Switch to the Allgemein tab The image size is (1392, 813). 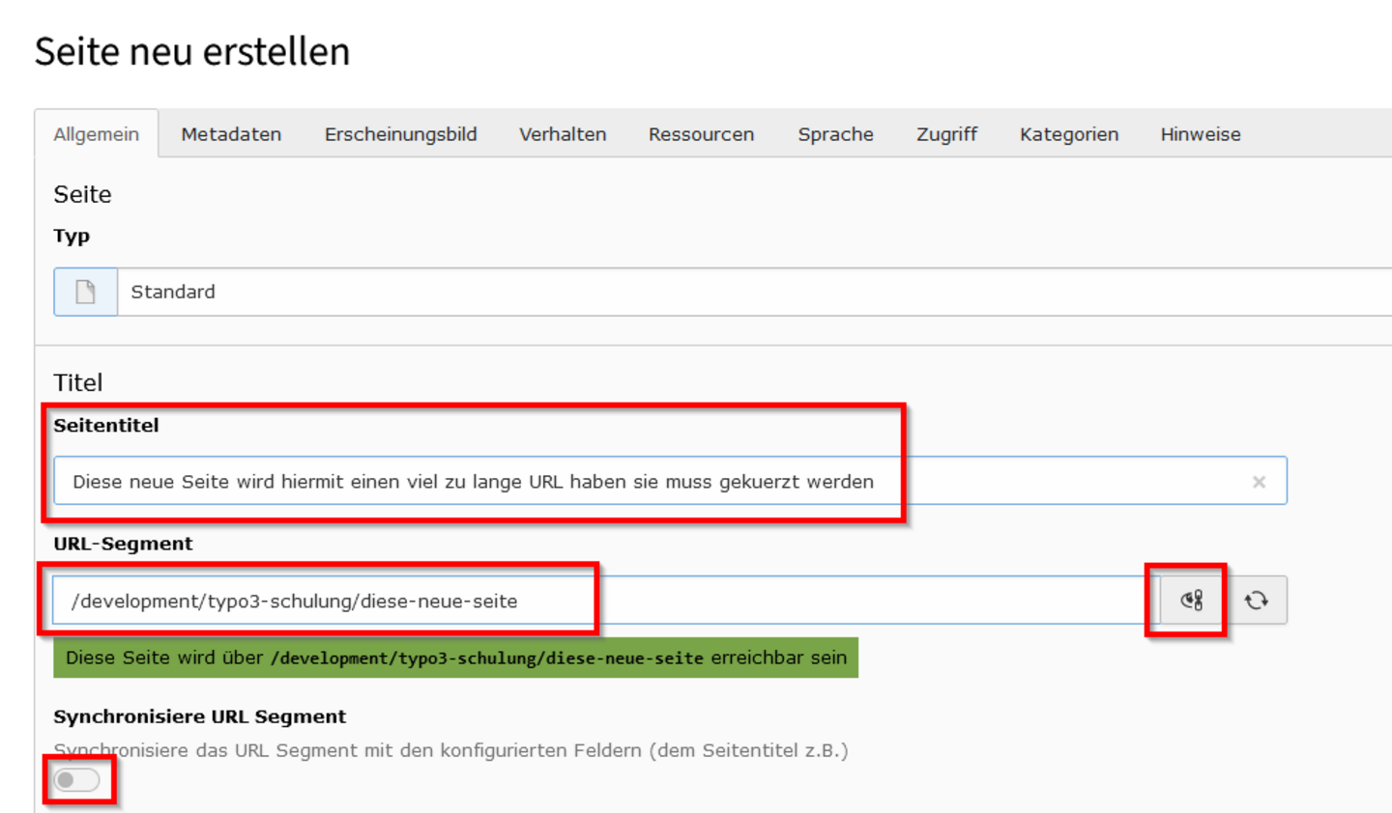[97, 134]
